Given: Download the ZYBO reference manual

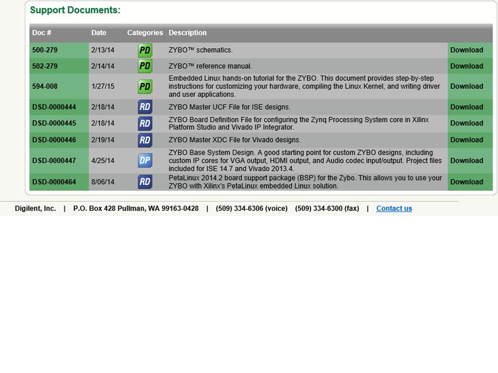Looking at the screenshot, I should coord(466,66).
